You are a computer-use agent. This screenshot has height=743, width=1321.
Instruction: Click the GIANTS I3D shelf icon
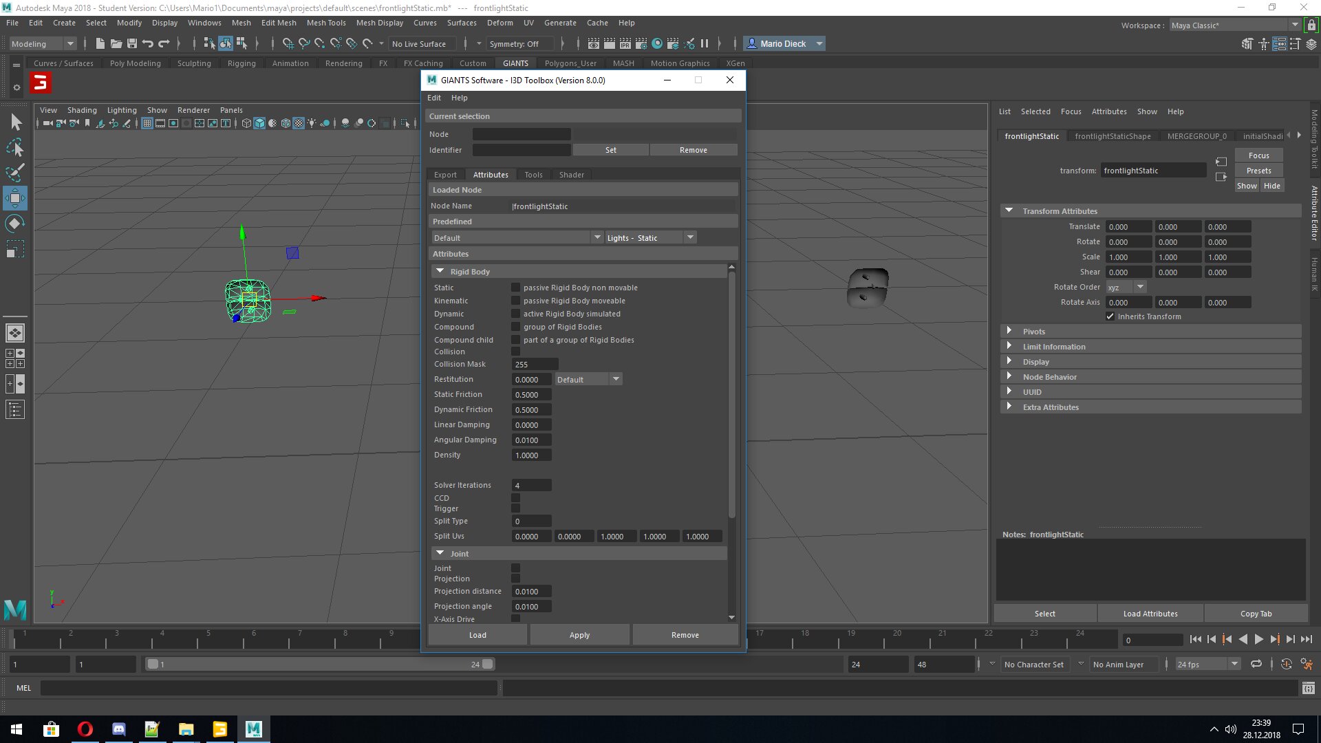point(41,83)
